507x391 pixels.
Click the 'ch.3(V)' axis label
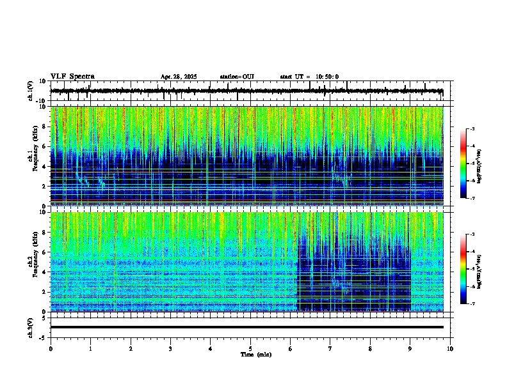click(31, 328)
